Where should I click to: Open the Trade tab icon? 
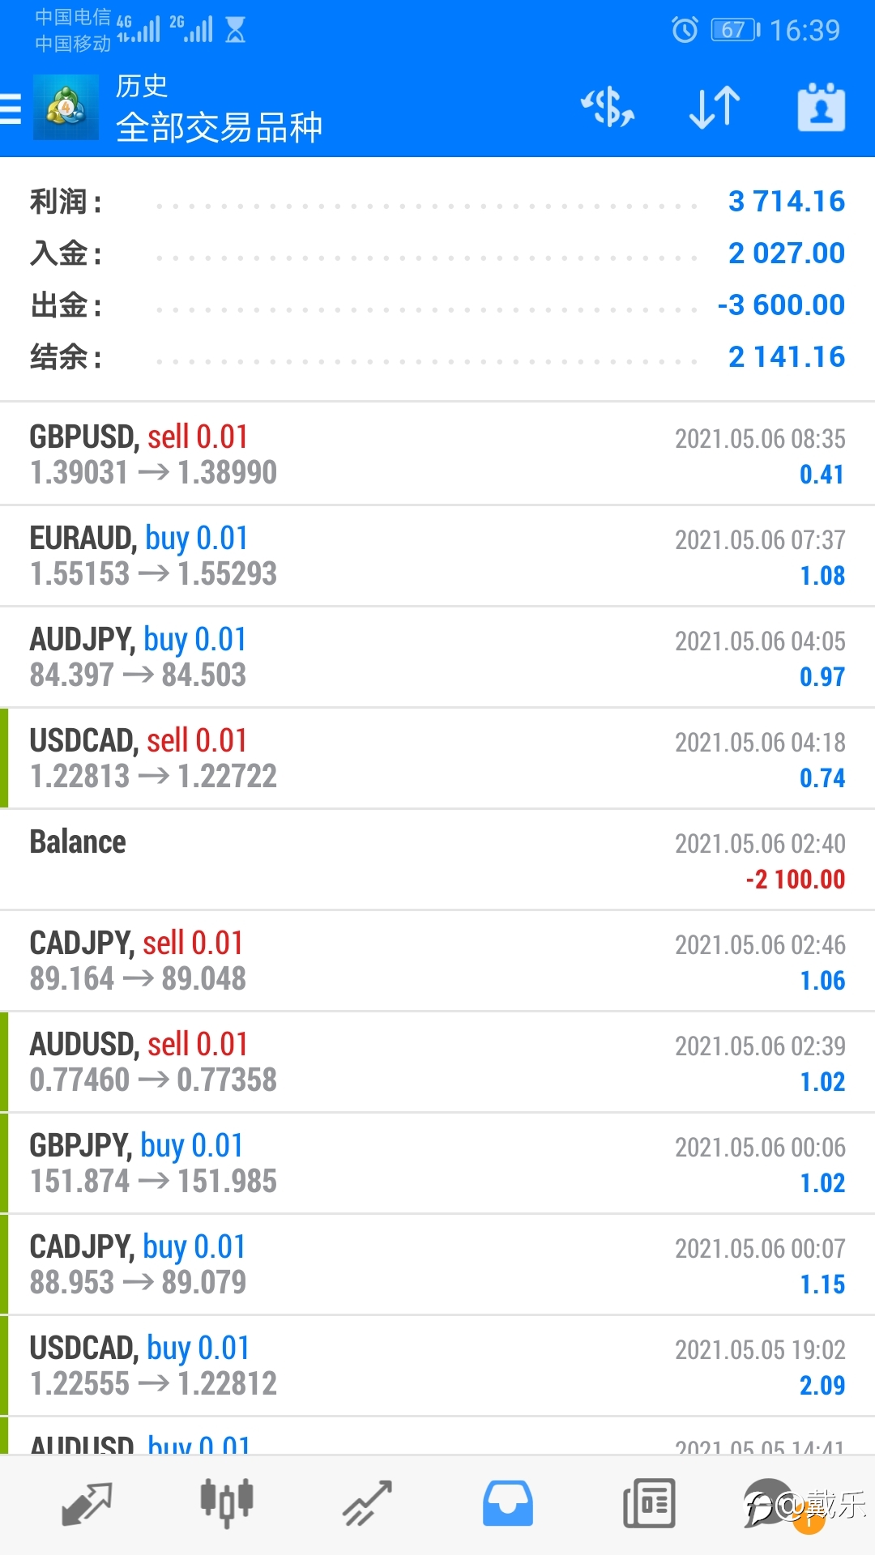point(367,1504)
